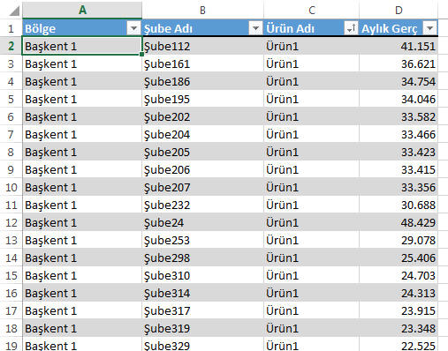Select column A header

point(82,10)
